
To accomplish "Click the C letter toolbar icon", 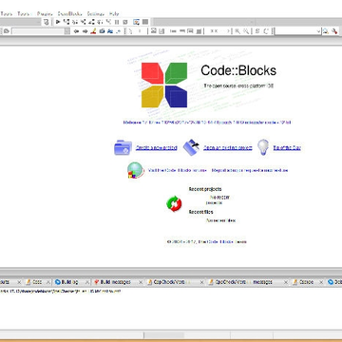I will (x=266, y=31).
